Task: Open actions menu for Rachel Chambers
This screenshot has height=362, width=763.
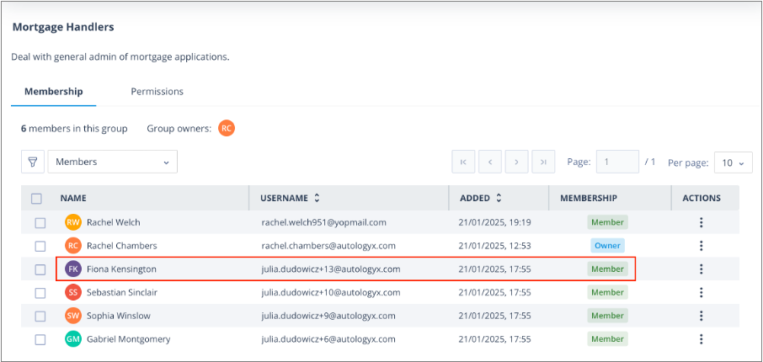Action: 702,246
